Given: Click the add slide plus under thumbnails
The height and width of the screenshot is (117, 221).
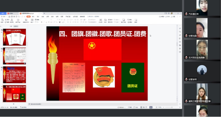Looking at the screenshot, I should [x=13, y=104].
